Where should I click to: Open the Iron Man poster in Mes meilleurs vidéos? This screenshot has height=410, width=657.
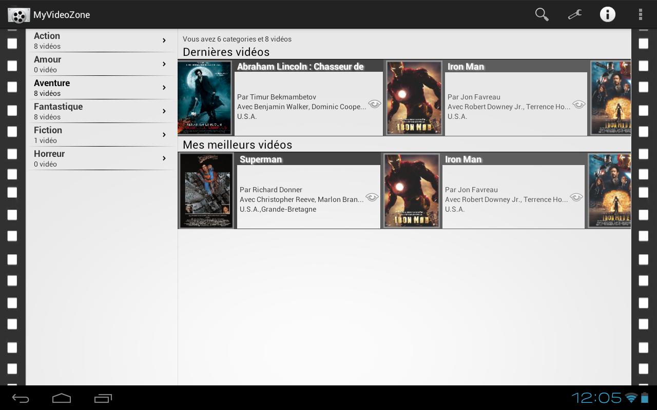[412, 191]
